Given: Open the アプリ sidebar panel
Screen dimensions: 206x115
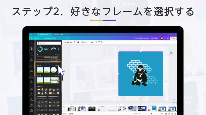Looking at the screenshot, I should [x=31, y=82].
